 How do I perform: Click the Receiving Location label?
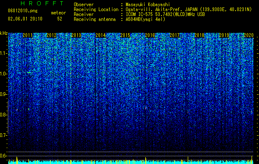96,9
